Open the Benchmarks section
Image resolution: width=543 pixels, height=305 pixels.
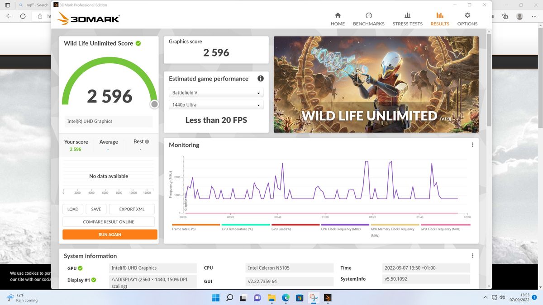click(x=368, y=19)
